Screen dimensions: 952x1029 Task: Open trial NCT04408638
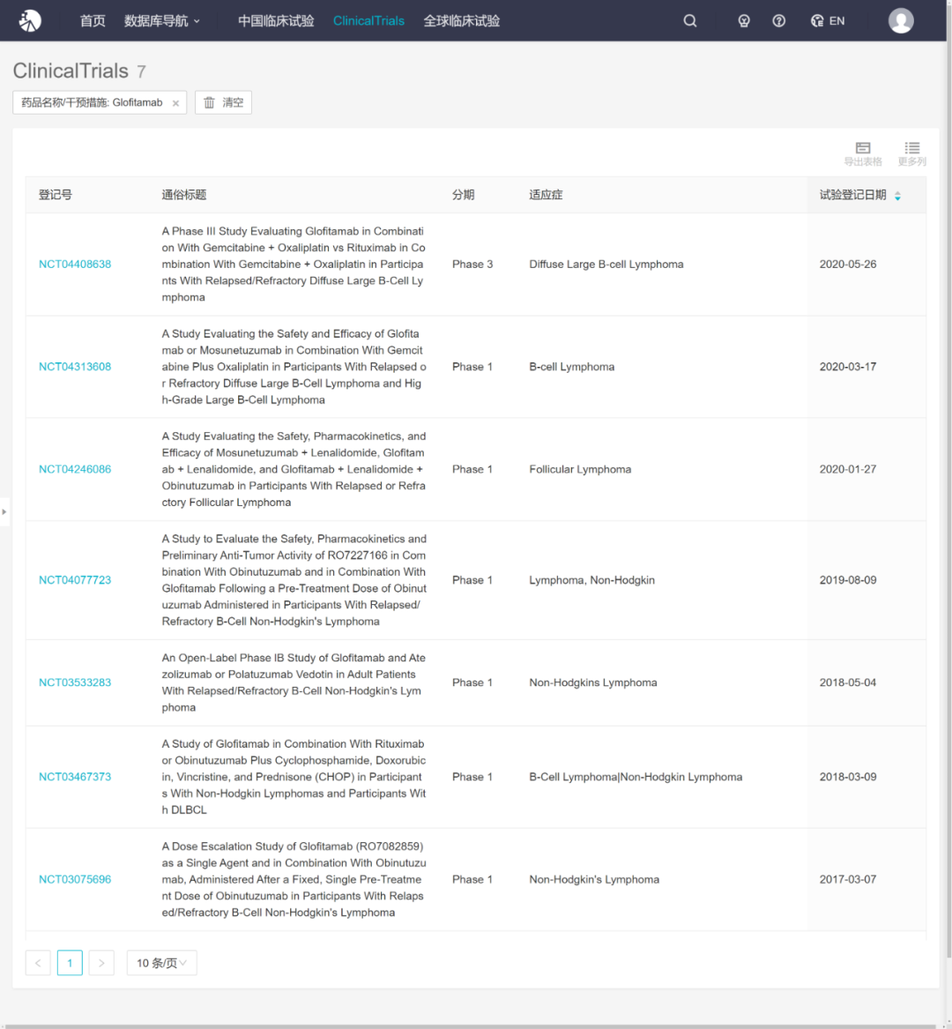pyautogui.click(x=75, y=265)
